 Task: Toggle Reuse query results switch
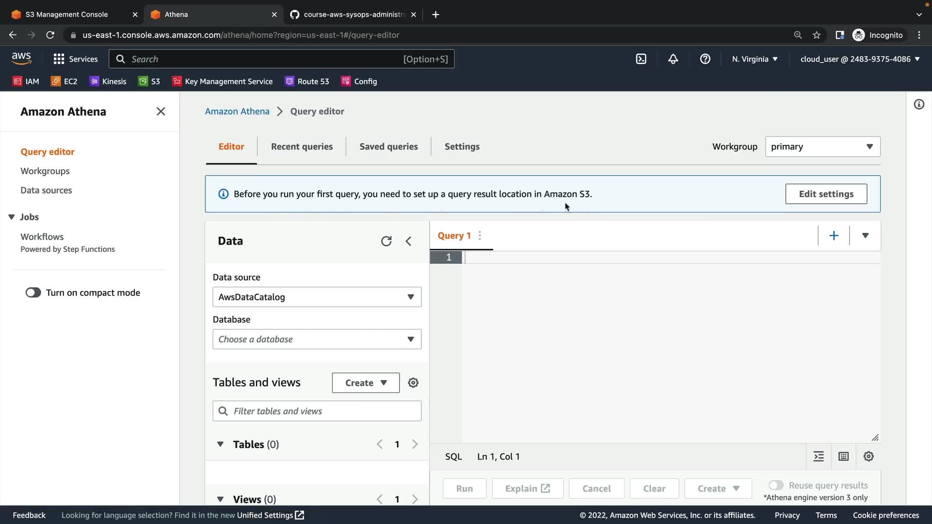[776, 485]
